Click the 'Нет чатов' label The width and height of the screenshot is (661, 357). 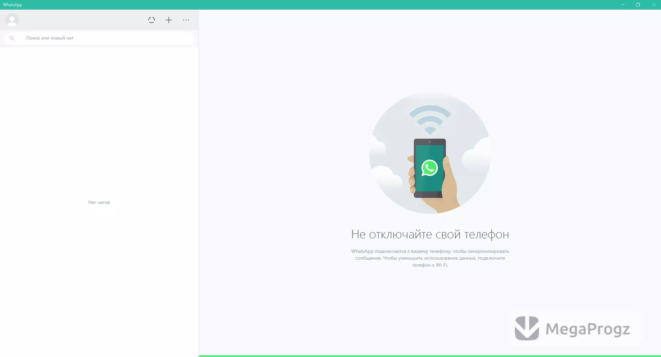(x=99, y=202)
